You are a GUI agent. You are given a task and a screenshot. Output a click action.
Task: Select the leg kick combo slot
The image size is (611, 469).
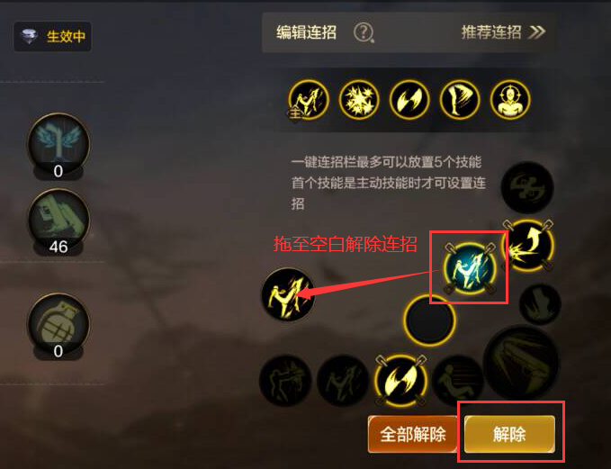[x=460, y=99]
